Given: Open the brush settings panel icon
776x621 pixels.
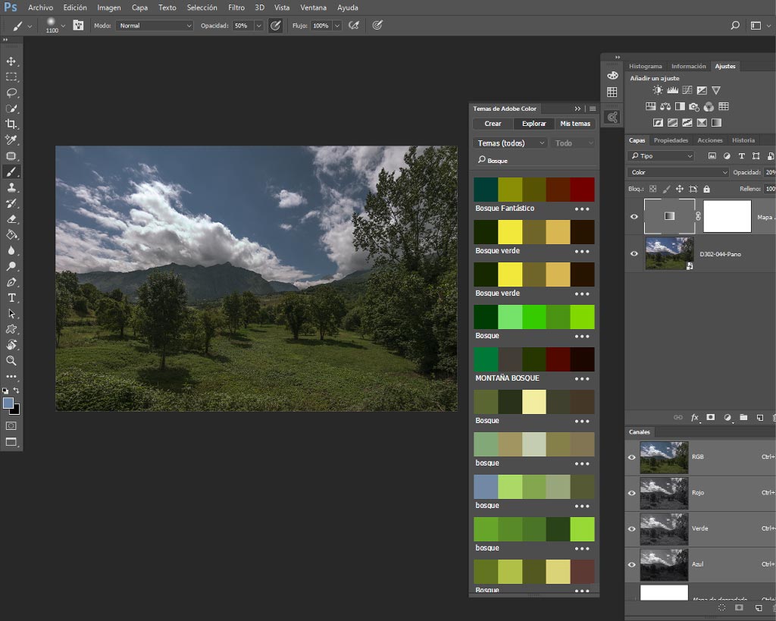Looking at the screenshot, I should click(x=78, y=25).
